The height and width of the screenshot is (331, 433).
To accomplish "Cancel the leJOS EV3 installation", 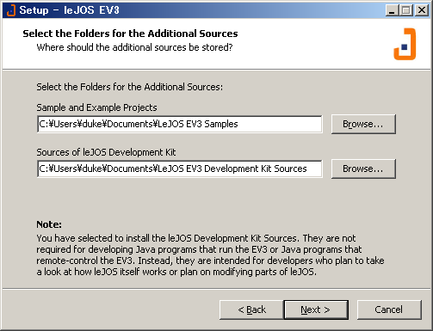I will tap(389, 310).
